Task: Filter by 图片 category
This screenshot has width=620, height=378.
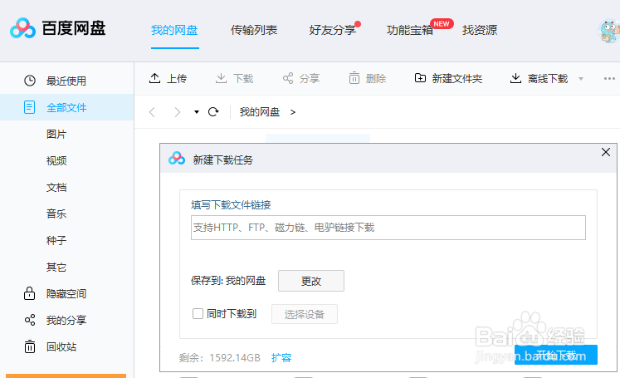Action: point(56,135)
